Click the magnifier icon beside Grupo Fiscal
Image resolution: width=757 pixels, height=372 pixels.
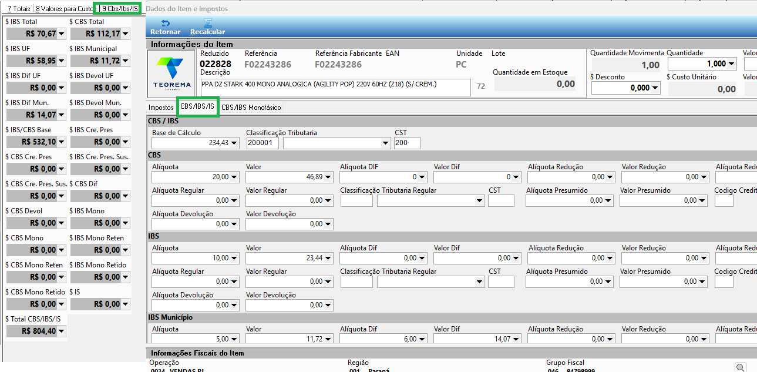tap(741, 367)
